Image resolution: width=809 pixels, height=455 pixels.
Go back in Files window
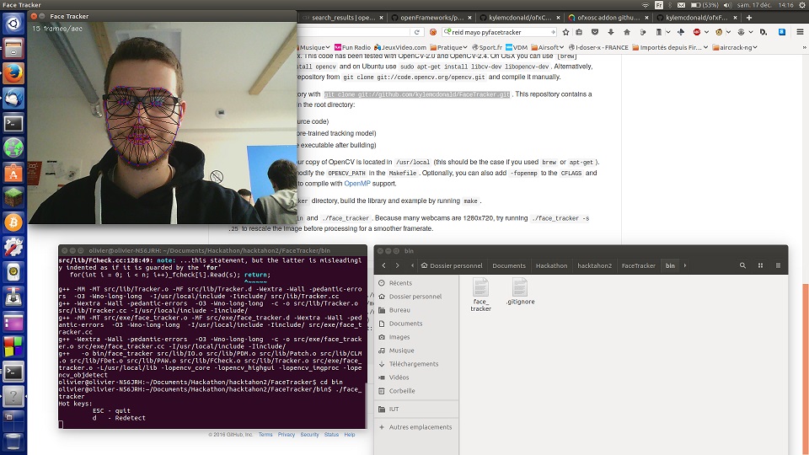pyautogui.click(x=384, y=265)
